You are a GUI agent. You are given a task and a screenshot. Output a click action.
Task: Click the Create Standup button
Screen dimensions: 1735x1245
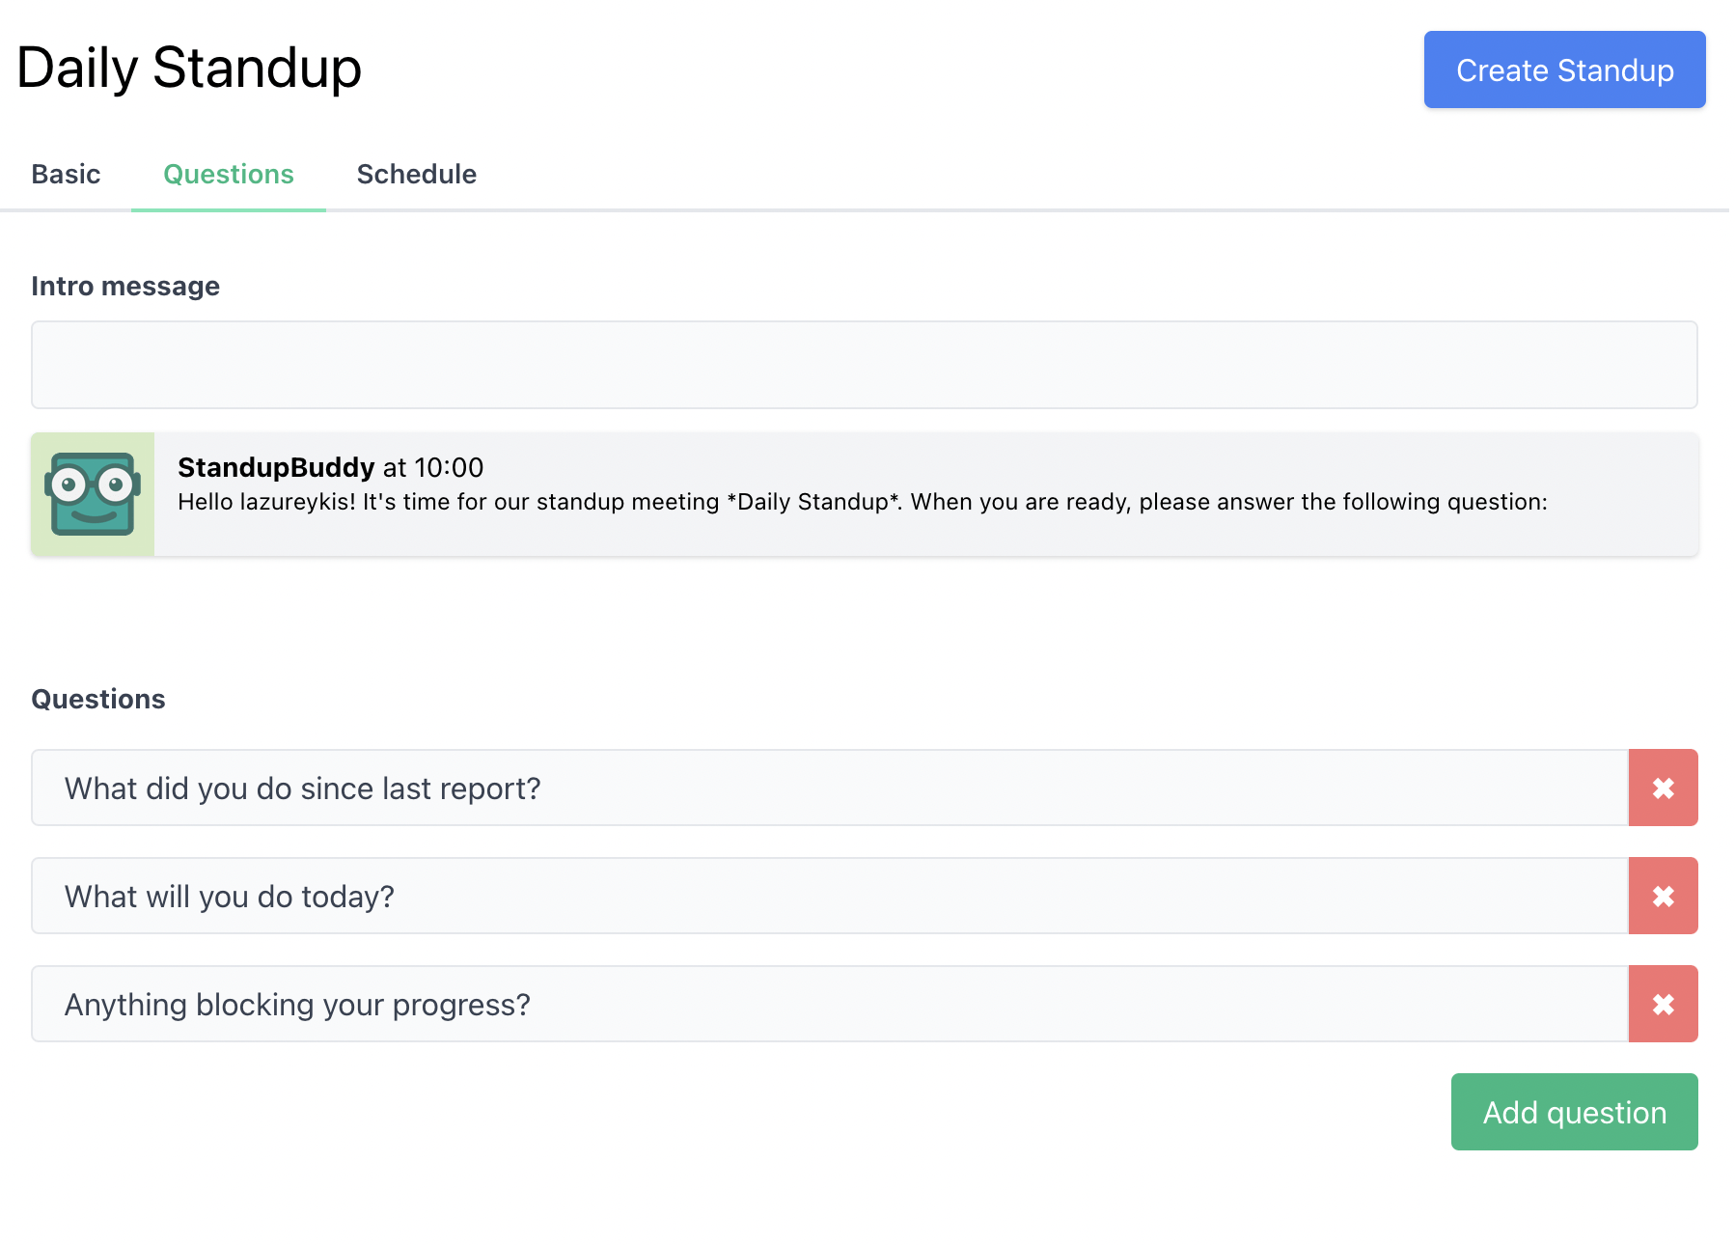coord(1564,69)
